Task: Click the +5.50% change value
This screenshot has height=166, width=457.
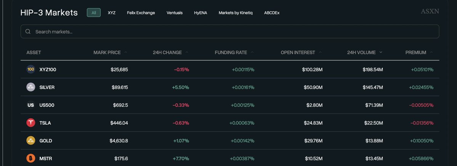Action: (180, 87)
